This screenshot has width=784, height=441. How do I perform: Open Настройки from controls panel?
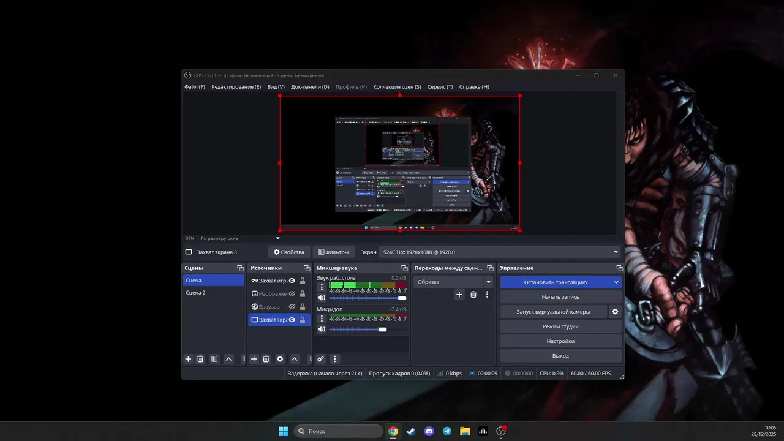[x=560, y=341]
